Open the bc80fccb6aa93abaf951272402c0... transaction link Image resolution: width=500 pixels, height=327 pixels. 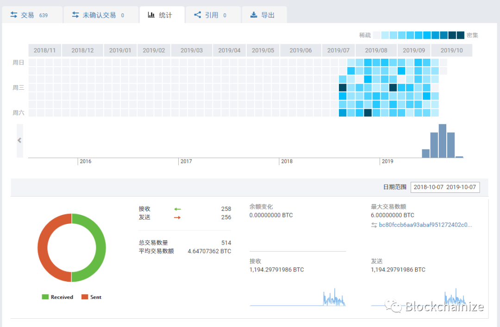[425, 225]
